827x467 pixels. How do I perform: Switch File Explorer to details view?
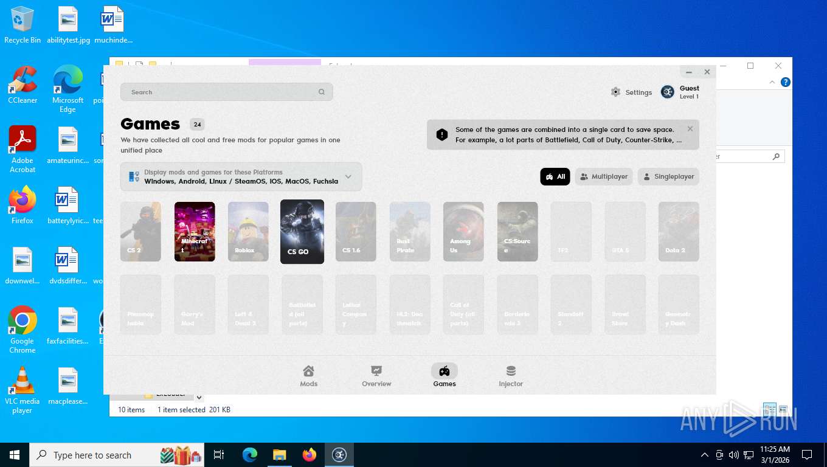pos(769,409)
